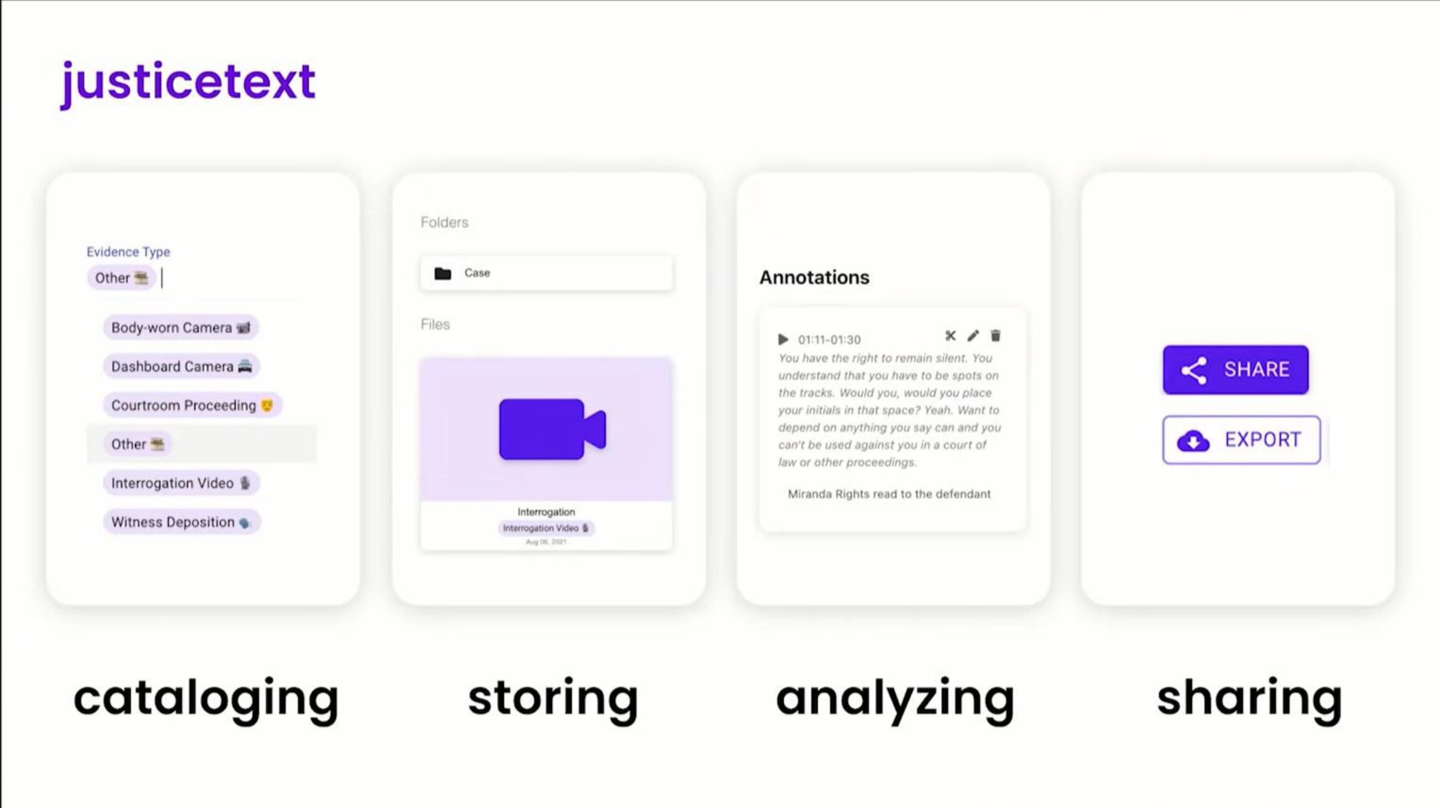Screen dimensions: 1440x808
Task: Click EXPORT button to export data
Action: pyautogui.click(x=1240, y=439)
